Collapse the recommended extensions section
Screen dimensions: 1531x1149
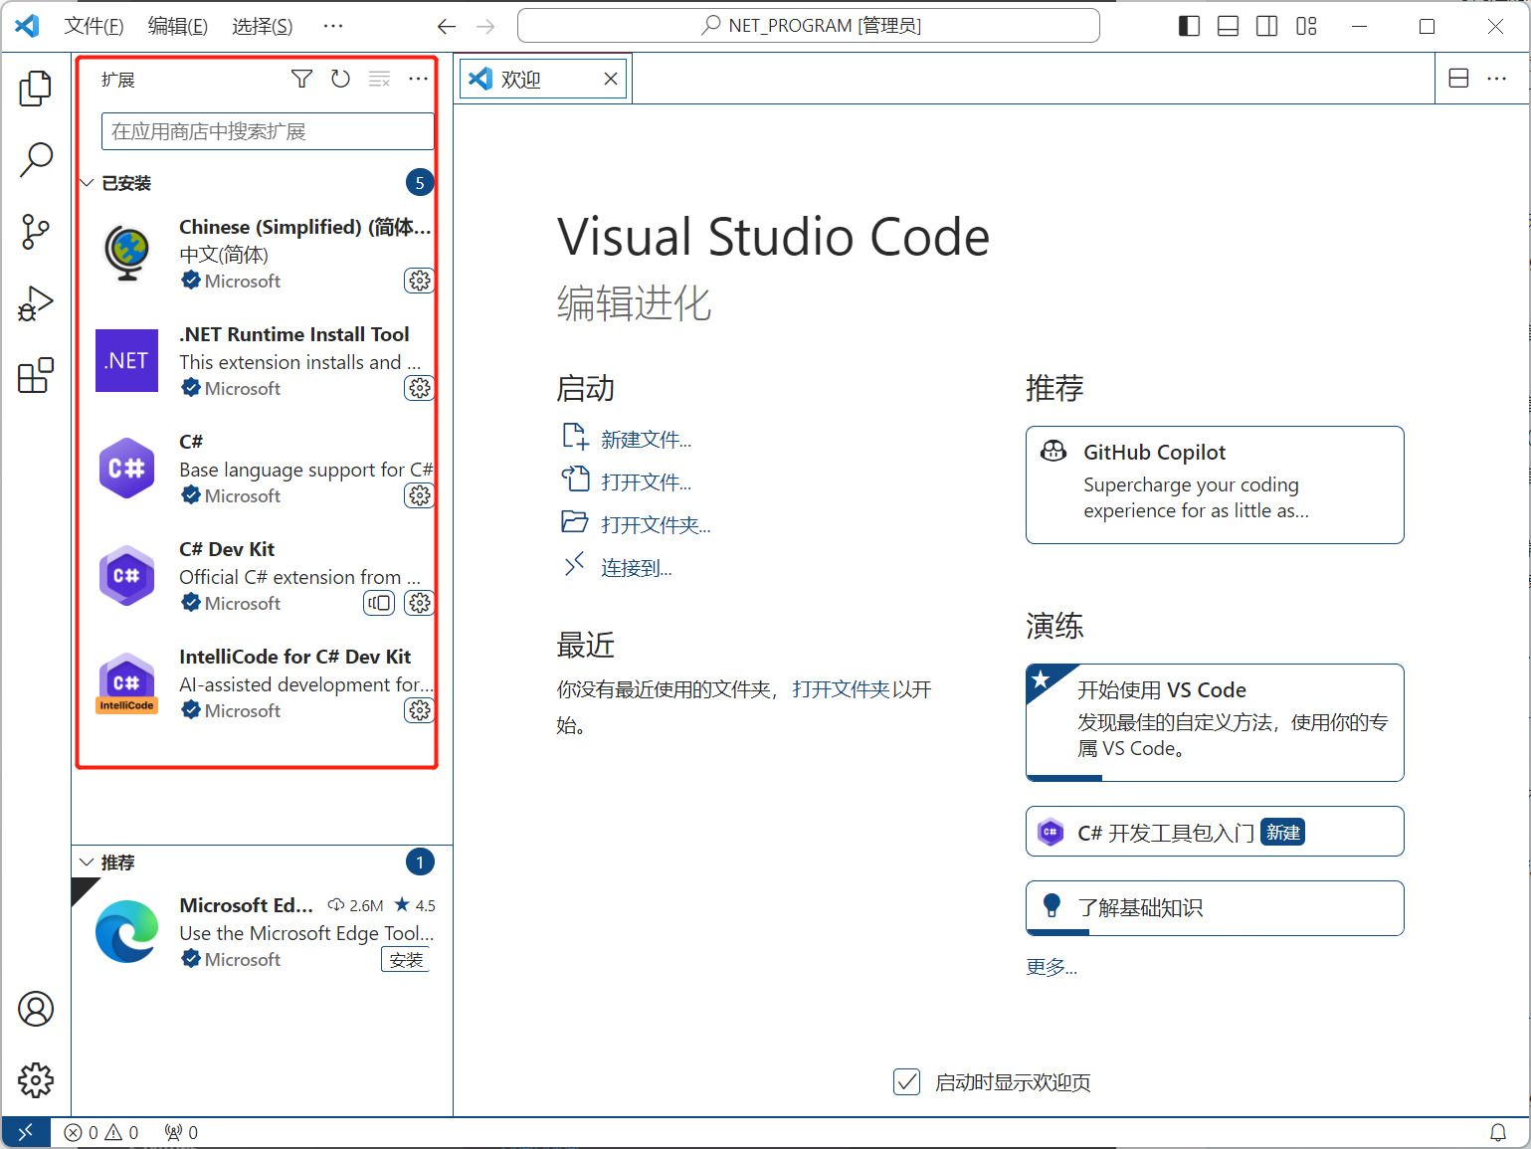coord(88,862)
